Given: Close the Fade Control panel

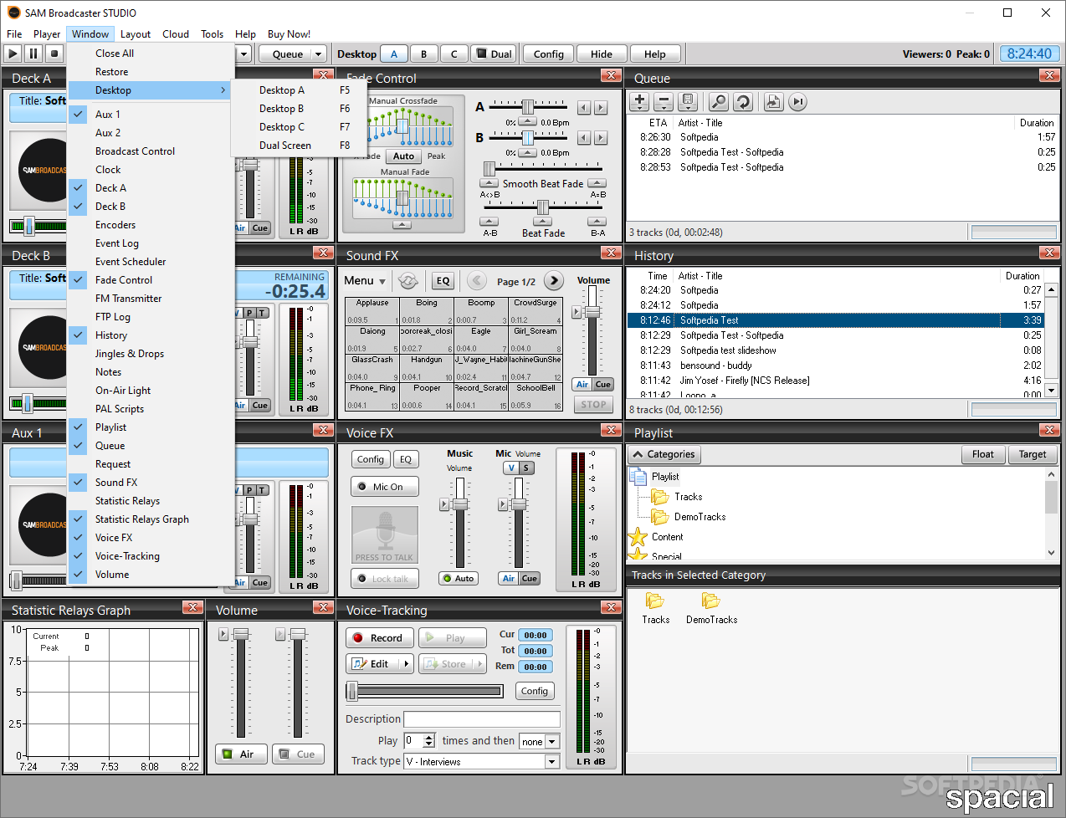Looking at the screenshot, I should tap(611, 75).
